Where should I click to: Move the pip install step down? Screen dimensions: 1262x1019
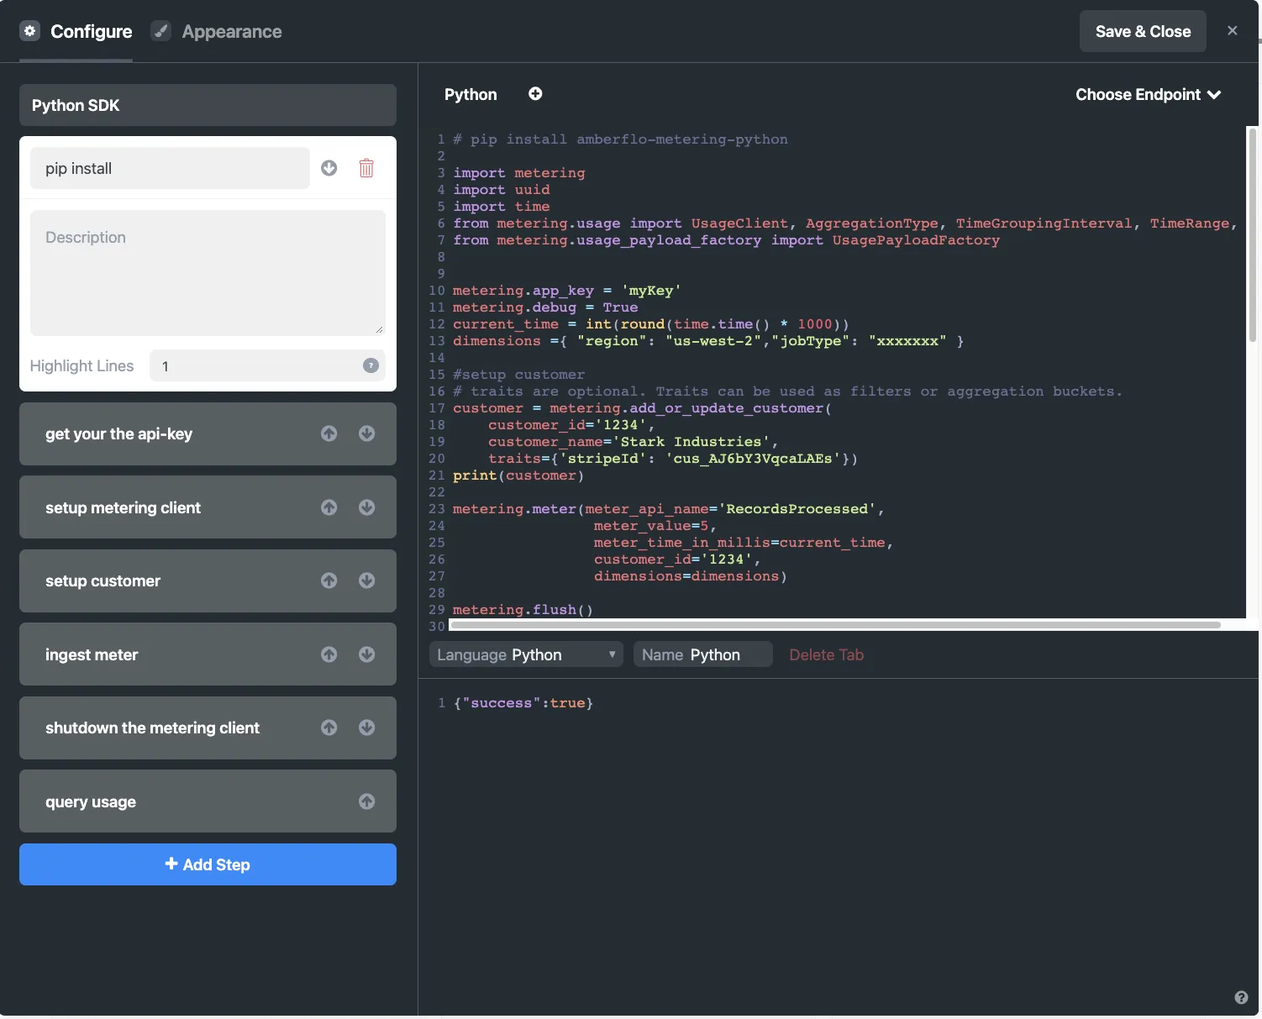tap(329, 168)
